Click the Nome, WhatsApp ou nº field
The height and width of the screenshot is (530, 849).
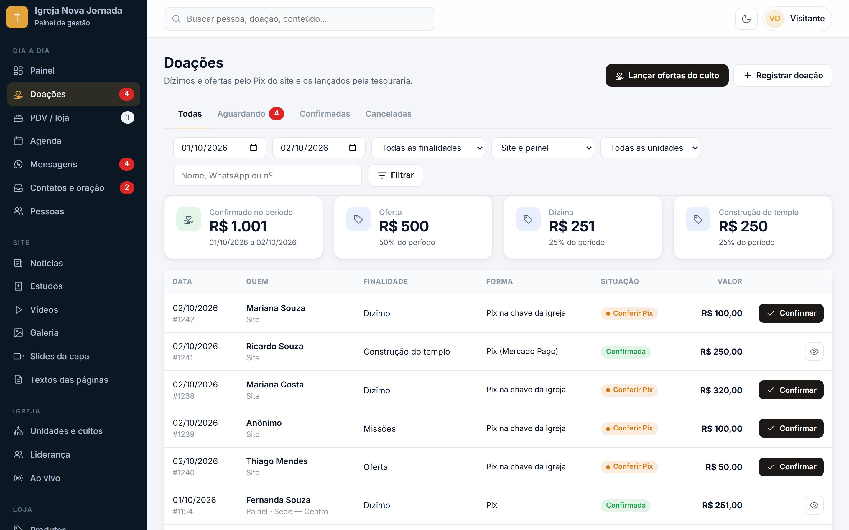pyautogui.click(x=267, y=175)
